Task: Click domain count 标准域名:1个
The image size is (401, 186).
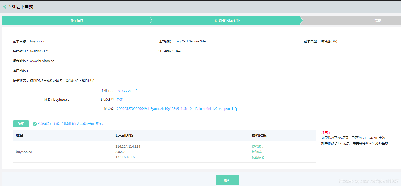Action: tap(39, 51)
